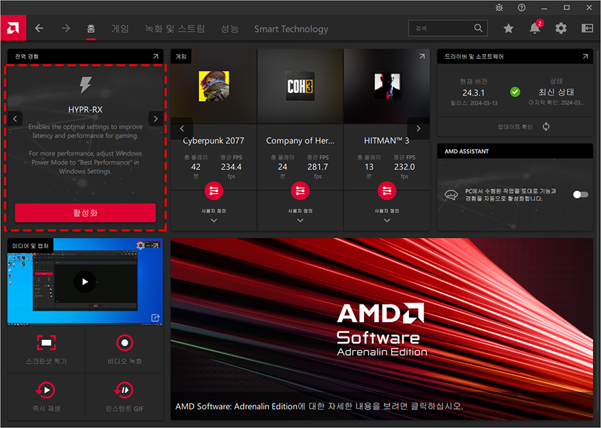The image size is (601, 428).
Task: Open the 성능 tab
Action: coord(230,29)
